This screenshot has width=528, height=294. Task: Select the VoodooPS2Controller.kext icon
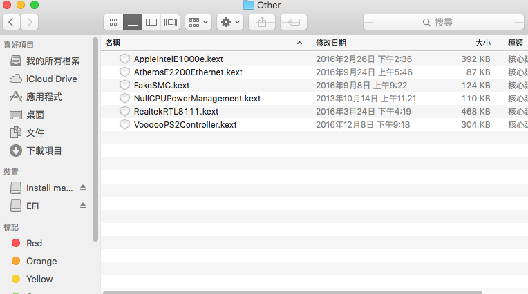coord(124,124)
